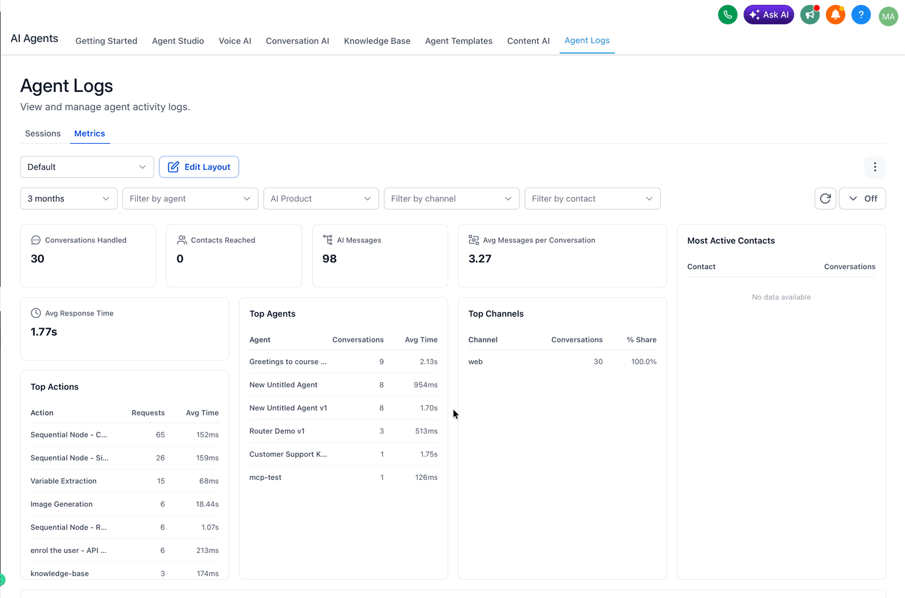The width and height of the screenshot is (905, 598).
Task: Open the Default layout dropdown
Action: [x=86, y=167]
